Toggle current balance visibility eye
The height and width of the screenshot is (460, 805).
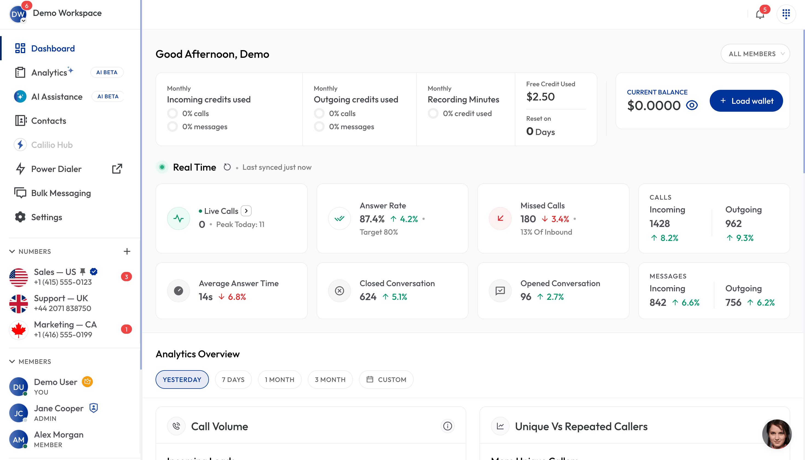[692, 105]
